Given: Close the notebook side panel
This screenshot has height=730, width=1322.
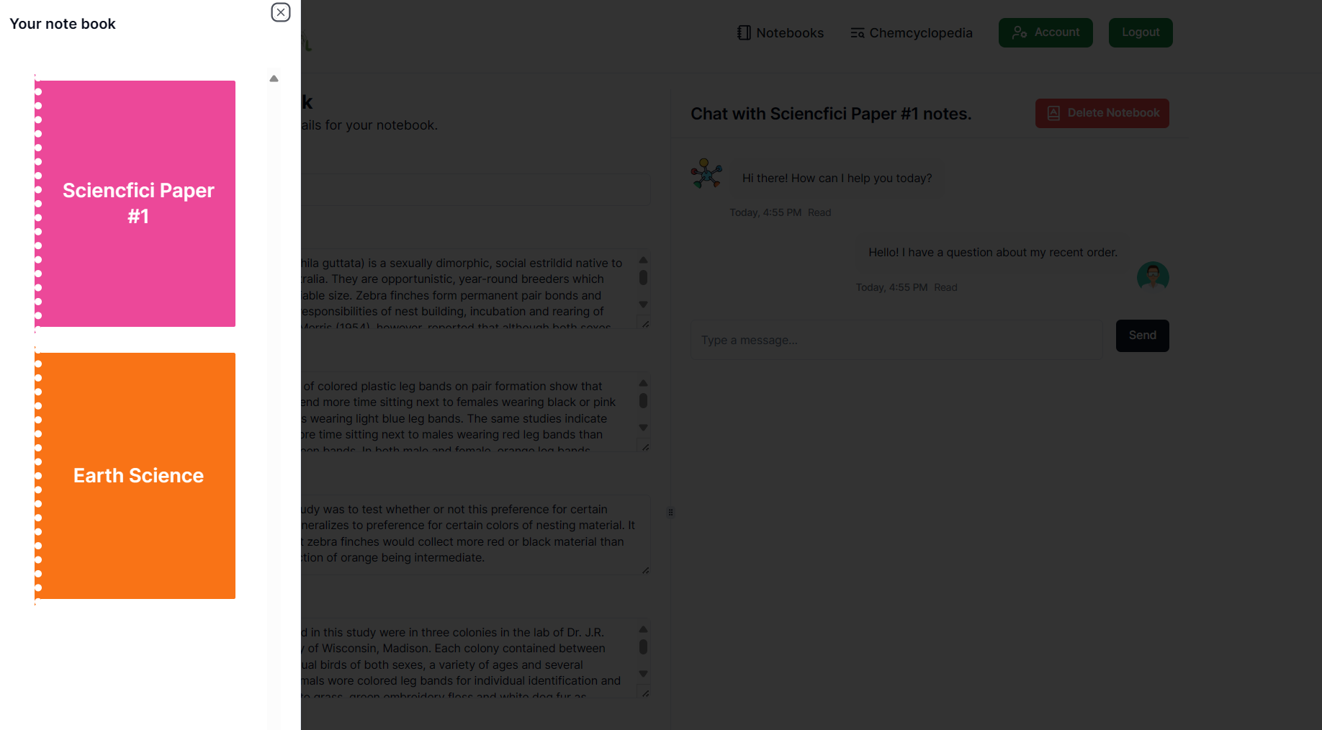Looking at the screenshot, I should pos(281,12).
